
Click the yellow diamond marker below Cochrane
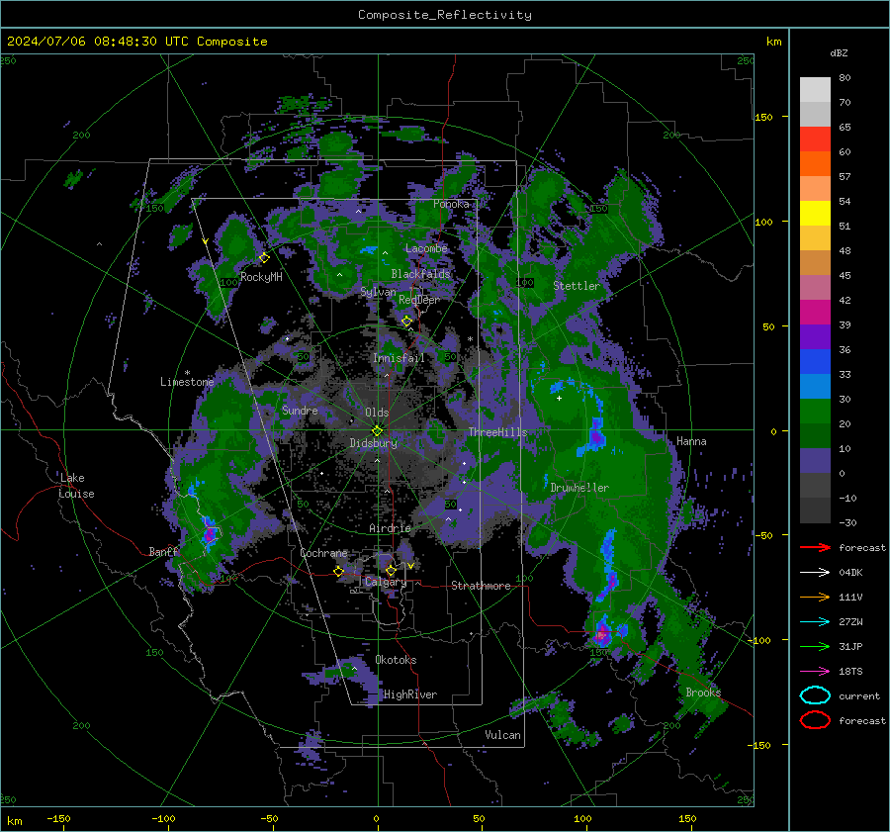338,571
